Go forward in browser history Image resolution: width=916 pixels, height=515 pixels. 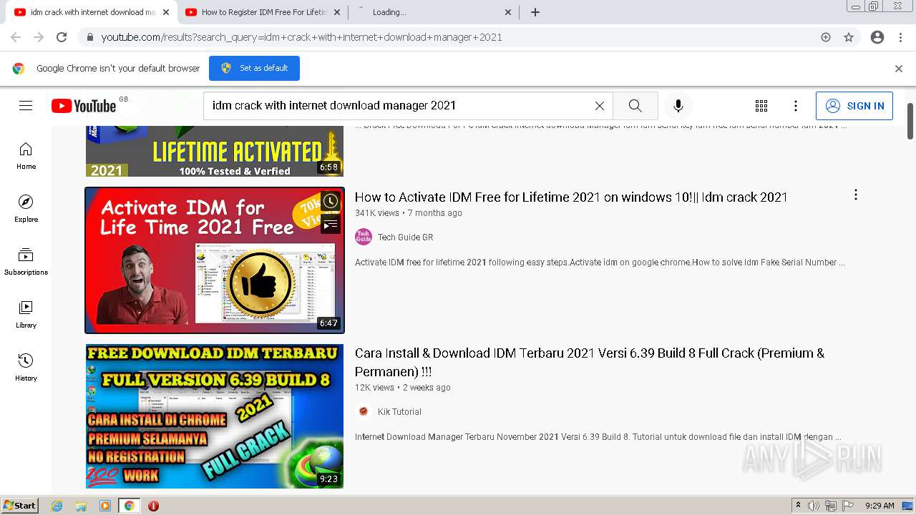tap(39, 37)
